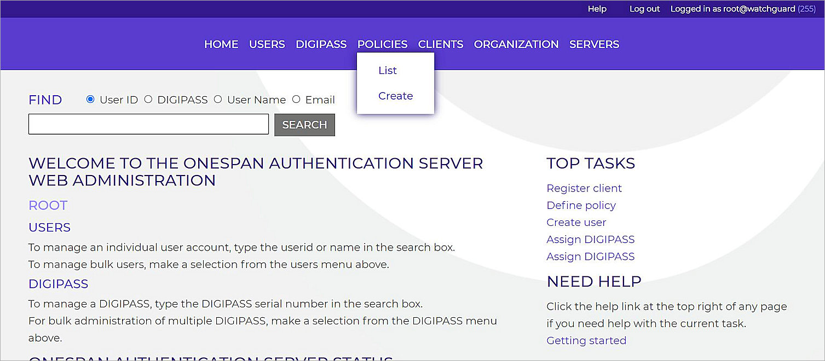Select Create from the POLICIES menu
Image resolution: width=825 pixels, height=361 pixels.
click(x=395, y=96)
